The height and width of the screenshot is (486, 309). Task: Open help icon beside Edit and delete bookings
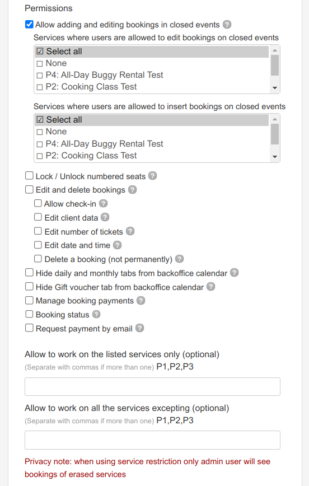pyautogui.click(x=132, y=190)
